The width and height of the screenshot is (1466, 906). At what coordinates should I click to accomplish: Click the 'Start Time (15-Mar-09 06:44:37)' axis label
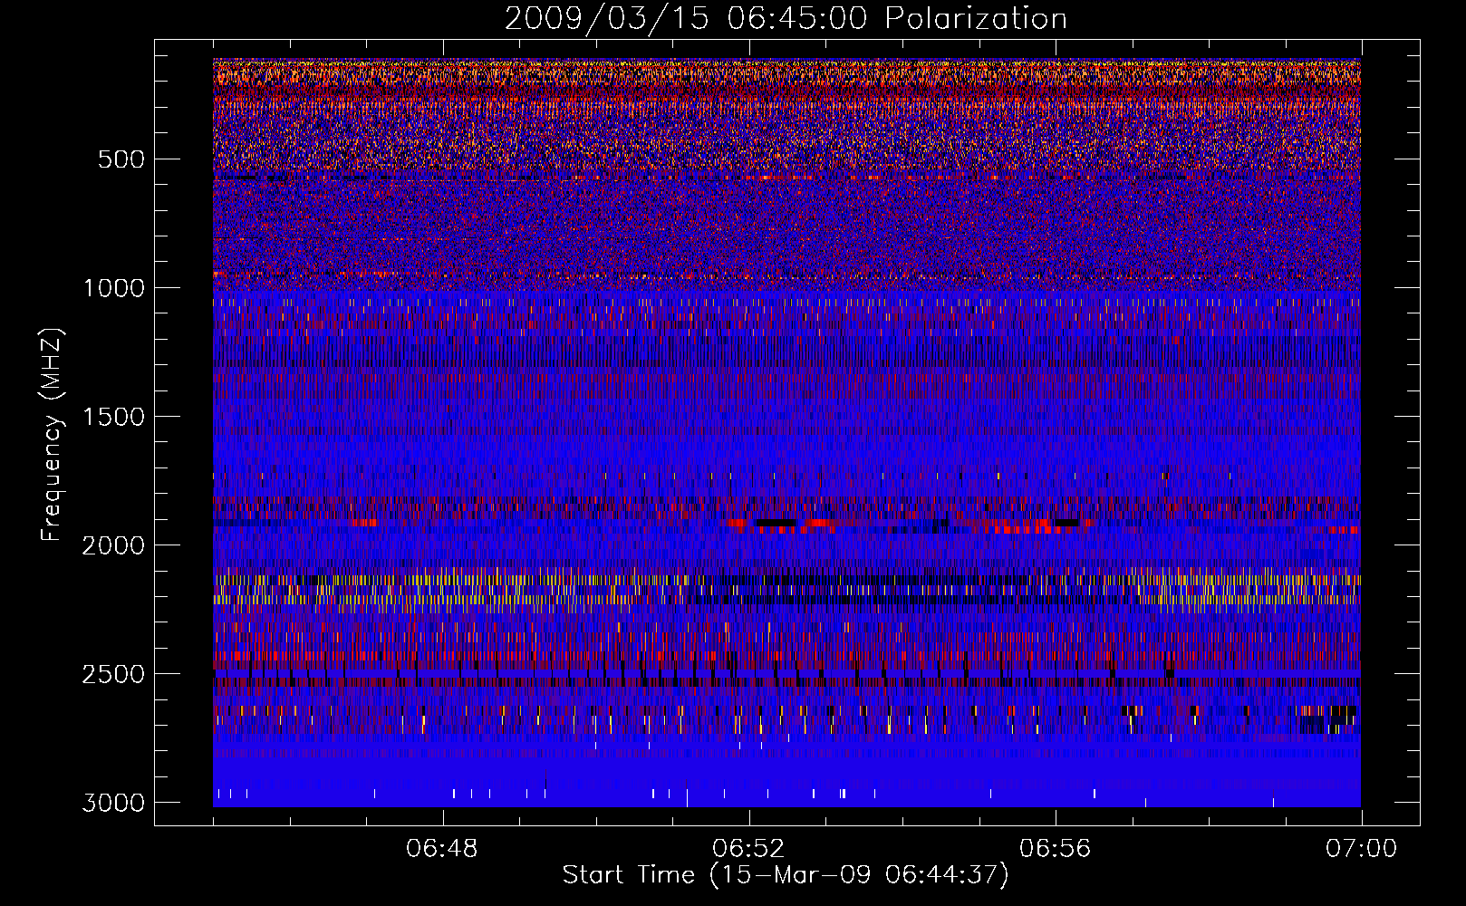786,875
